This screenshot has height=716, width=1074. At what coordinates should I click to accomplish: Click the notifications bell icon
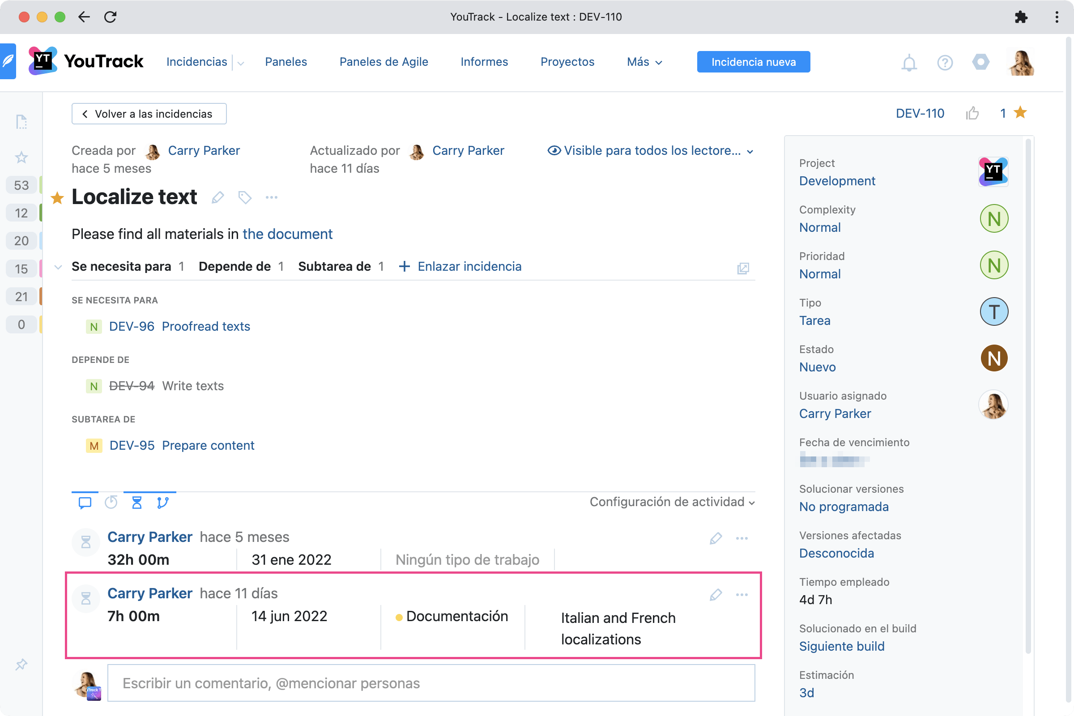pos(909,63)
